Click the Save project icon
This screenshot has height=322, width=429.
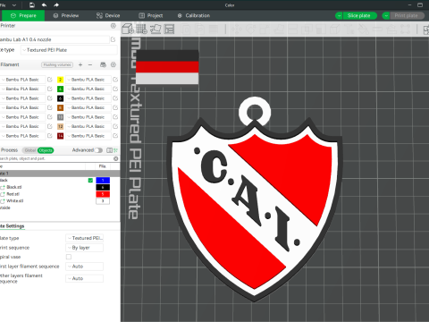pyautogui.click(x=32, y=4)
